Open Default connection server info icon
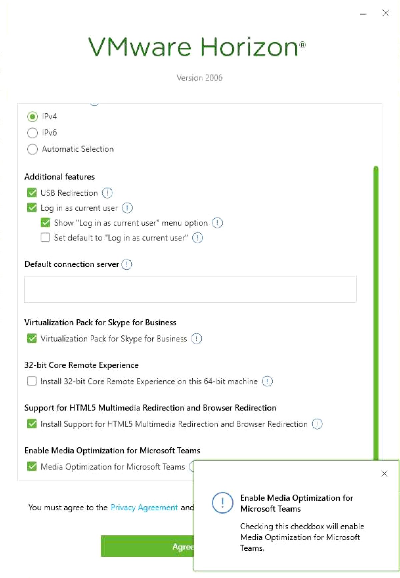Viewport: 400px width, 578px height. (x=126, y=264)
